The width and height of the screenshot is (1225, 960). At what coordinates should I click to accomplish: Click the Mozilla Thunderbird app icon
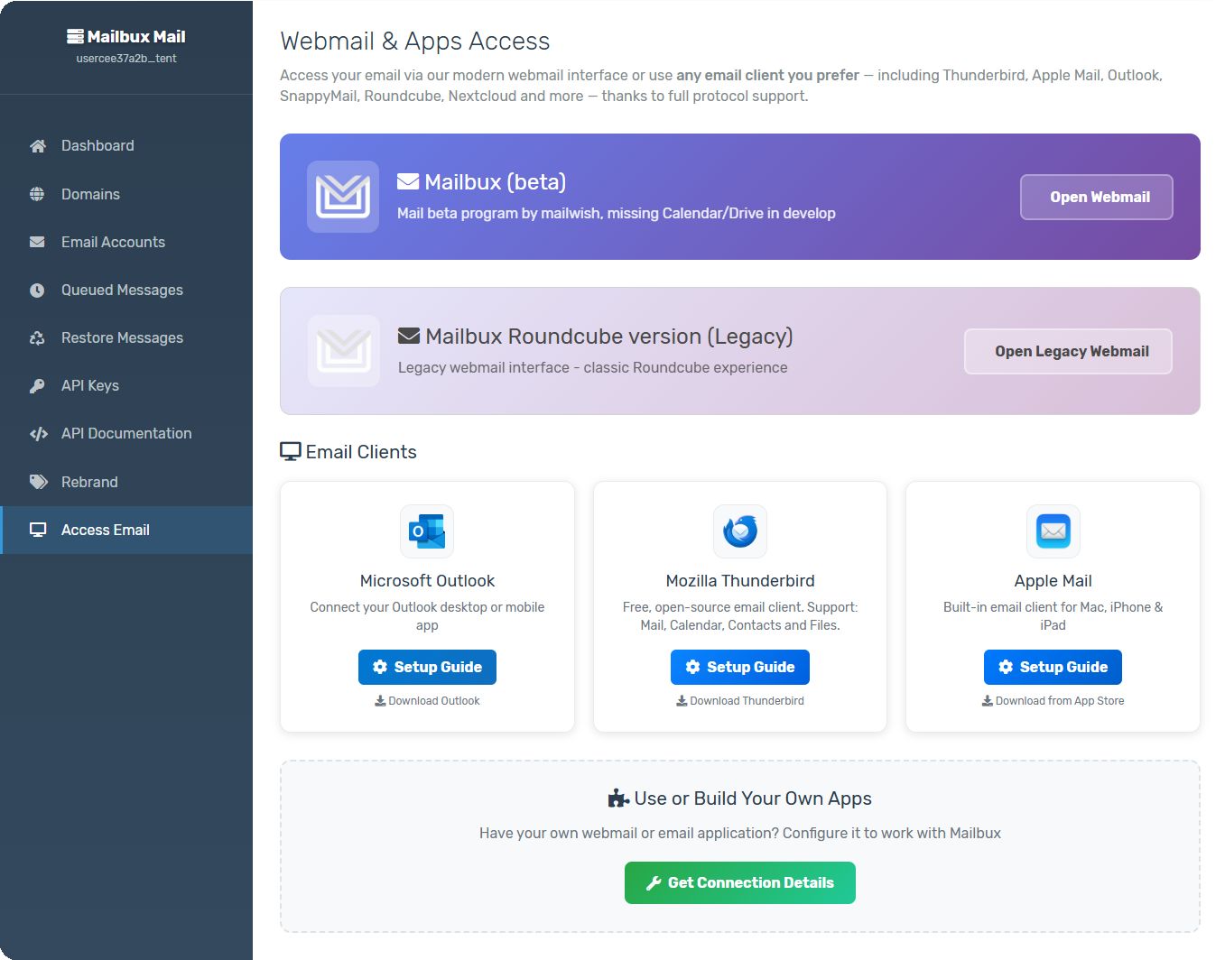click(740, 531)
